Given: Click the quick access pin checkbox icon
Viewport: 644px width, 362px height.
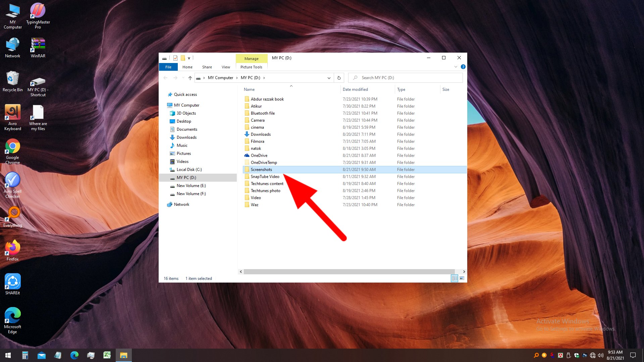Looking at the screenshot, I should click(175, 58).
